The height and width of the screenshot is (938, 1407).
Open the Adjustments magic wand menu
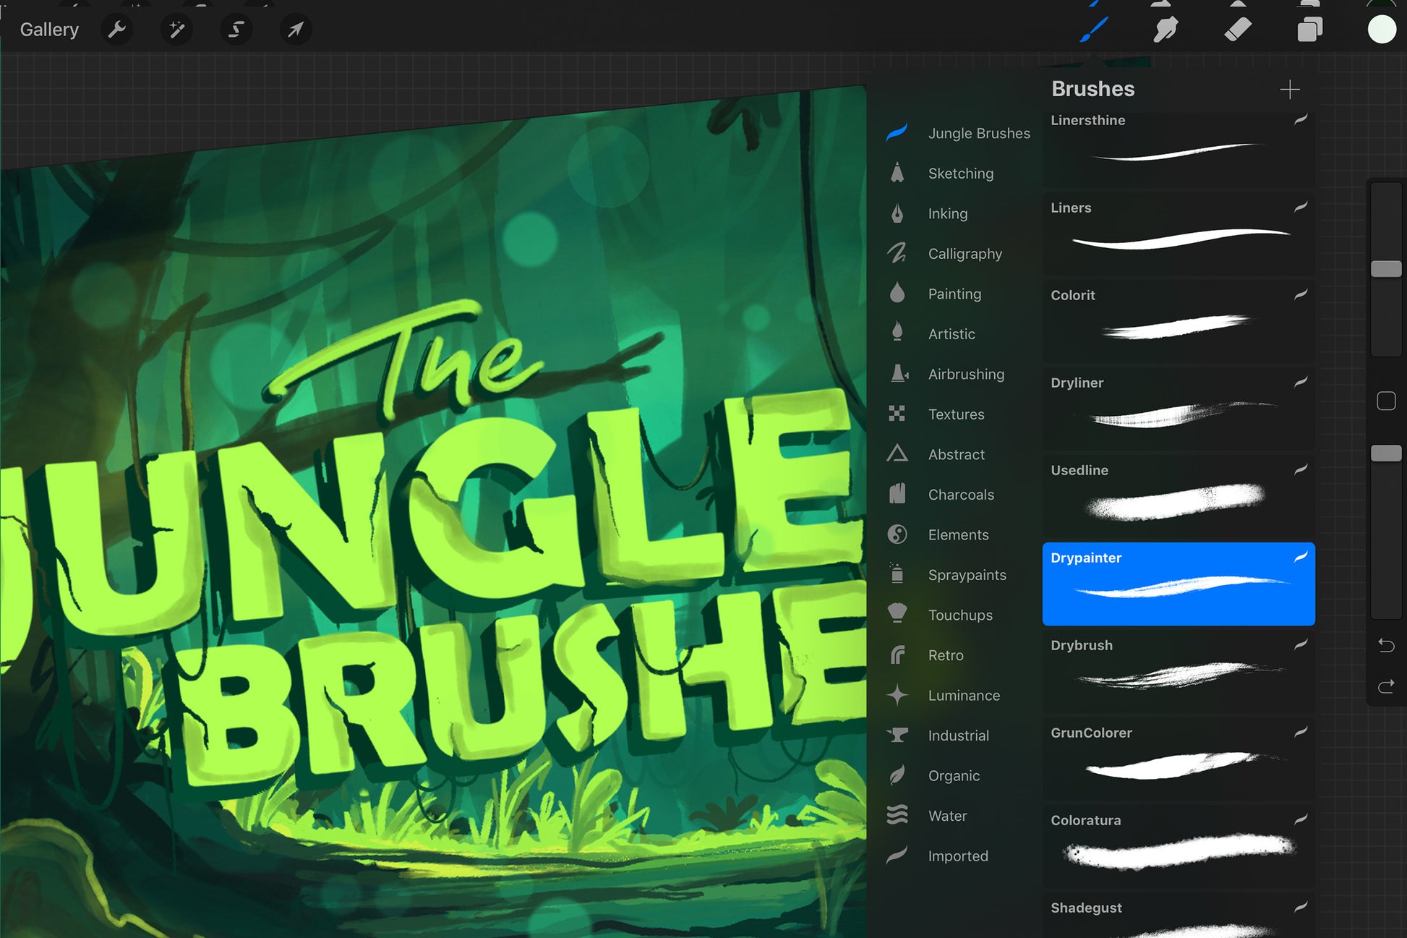176,30
